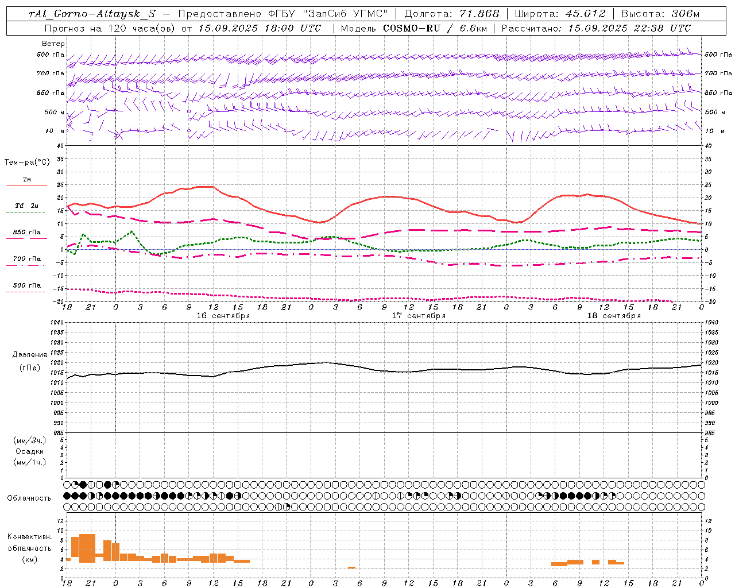
Task: Click the Высота: 306м value
Action: pyautogui.click(x=660, y=14)
